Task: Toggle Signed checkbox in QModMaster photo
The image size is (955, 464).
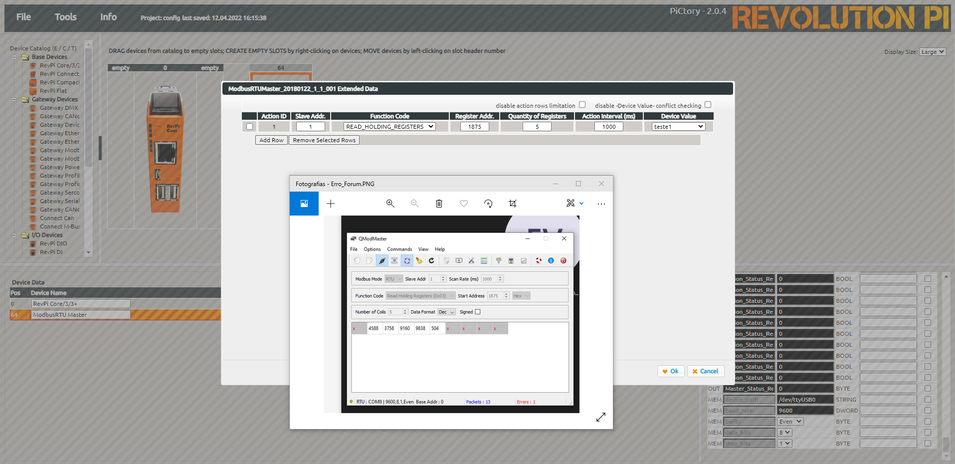Action: [478, 312]
